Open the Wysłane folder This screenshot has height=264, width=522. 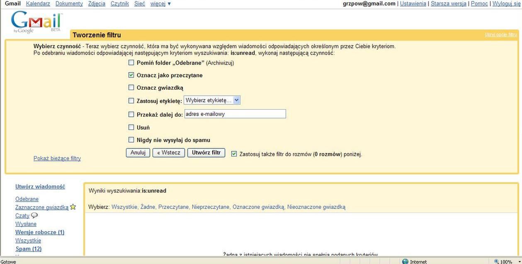point(26,224)
